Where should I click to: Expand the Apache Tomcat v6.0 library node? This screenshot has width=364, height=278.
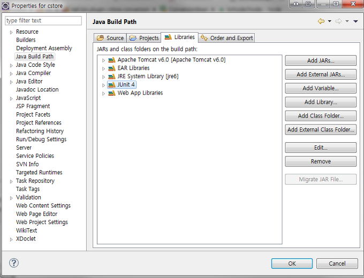103,60
